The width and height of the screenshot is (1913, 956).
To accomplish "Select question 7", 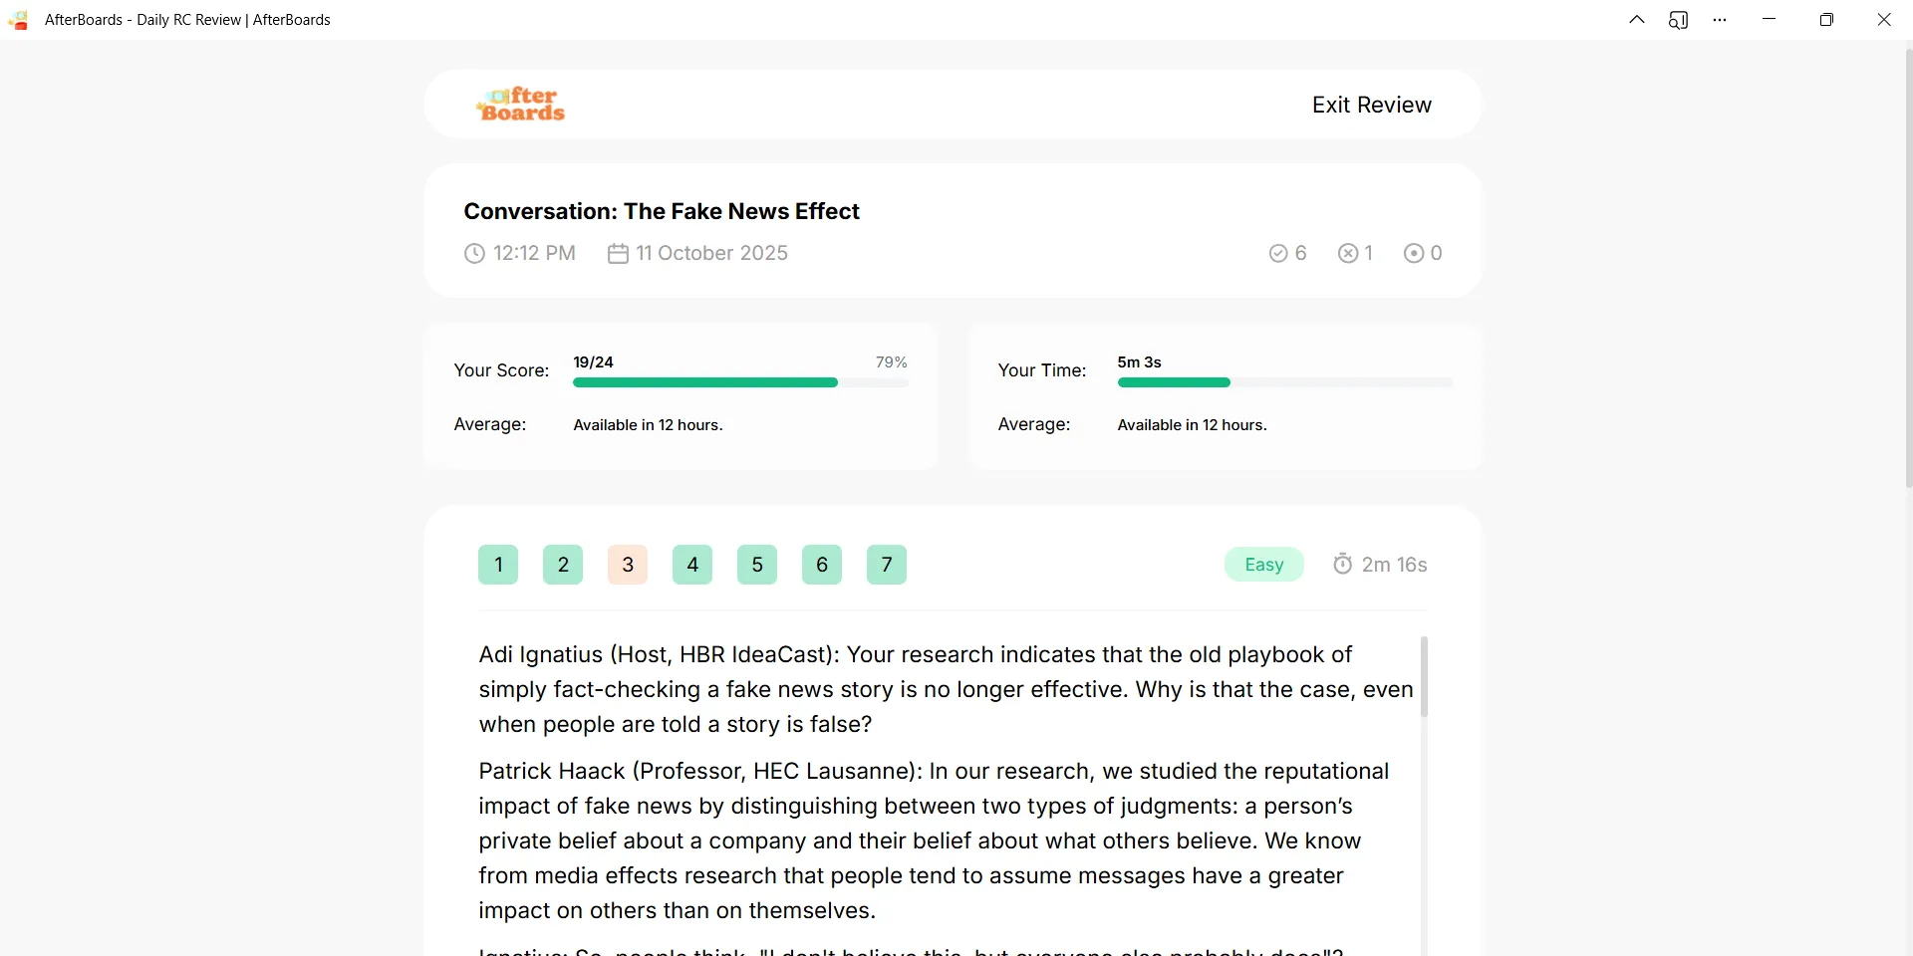I will (x=887, y=565).
